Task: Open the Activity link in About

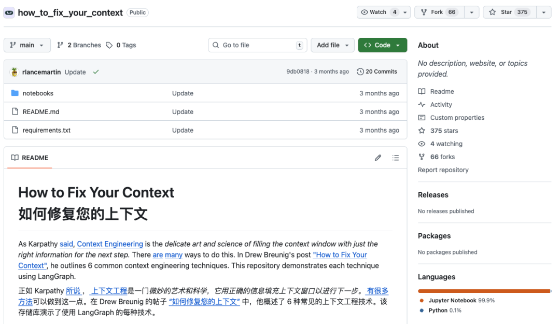Action: [441, 105]
